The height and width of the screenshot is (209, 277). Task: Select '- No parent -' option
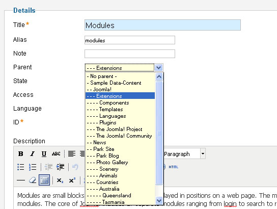pyautogui.click(x=120, y=76)
